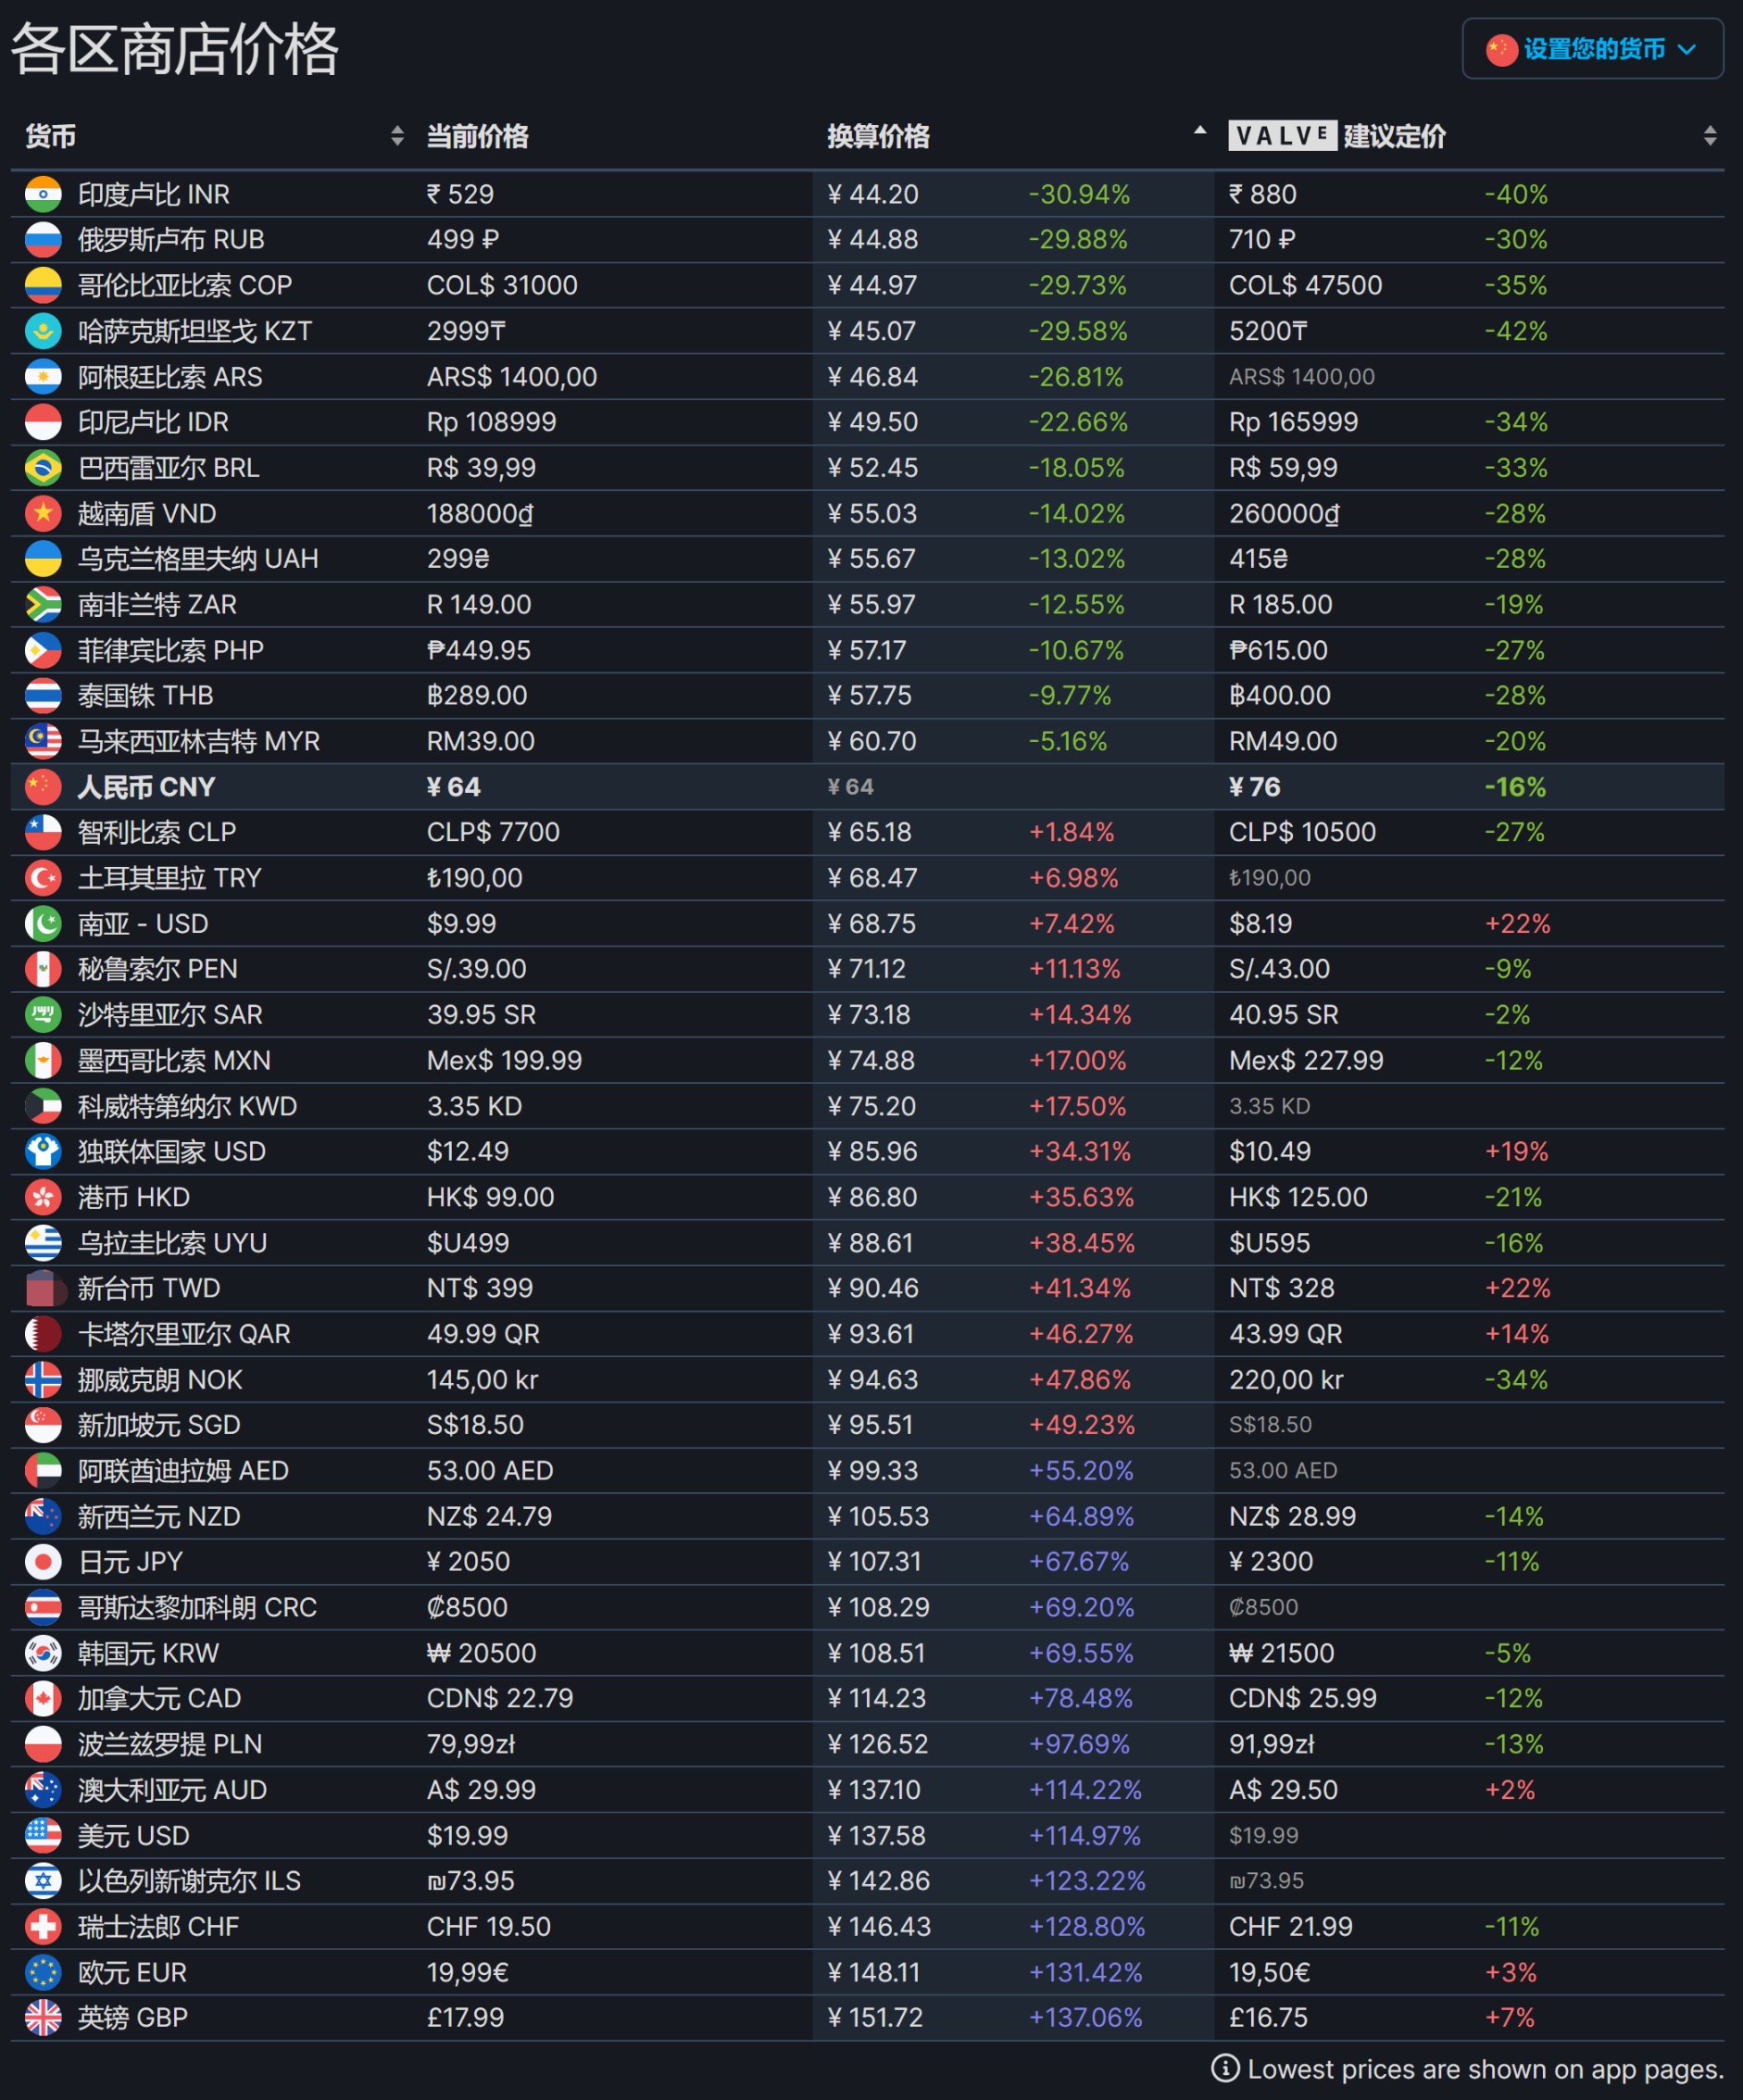
Task: Click the ¥ 44.88 converted price
Action: 872,239
